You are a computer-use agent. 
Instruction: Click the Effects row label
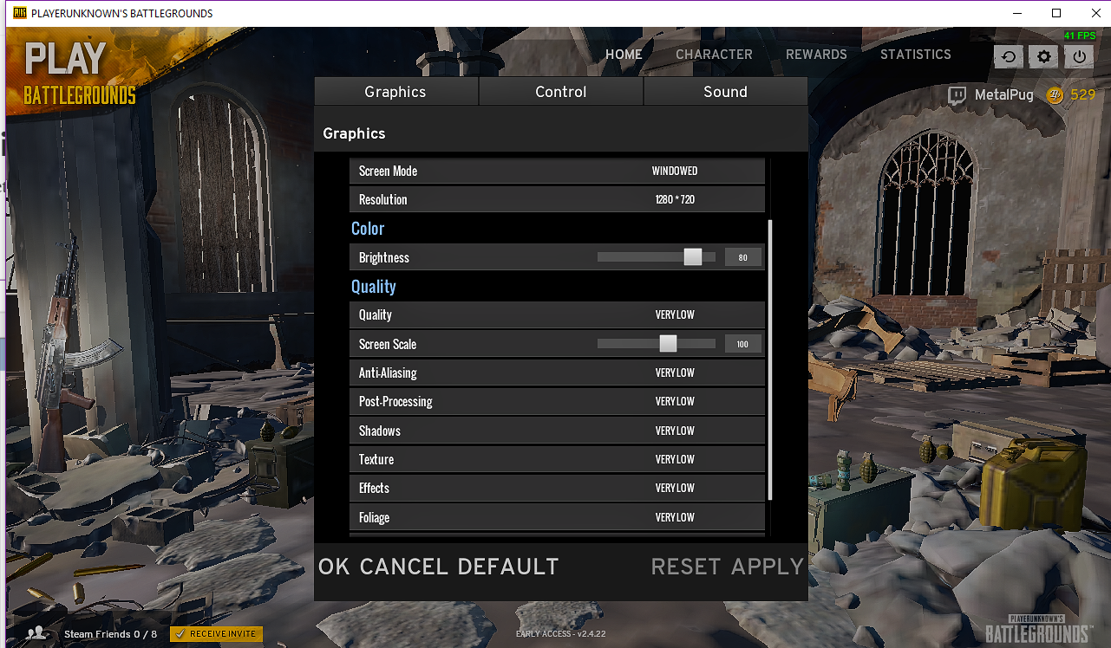[x=375, y=489]
